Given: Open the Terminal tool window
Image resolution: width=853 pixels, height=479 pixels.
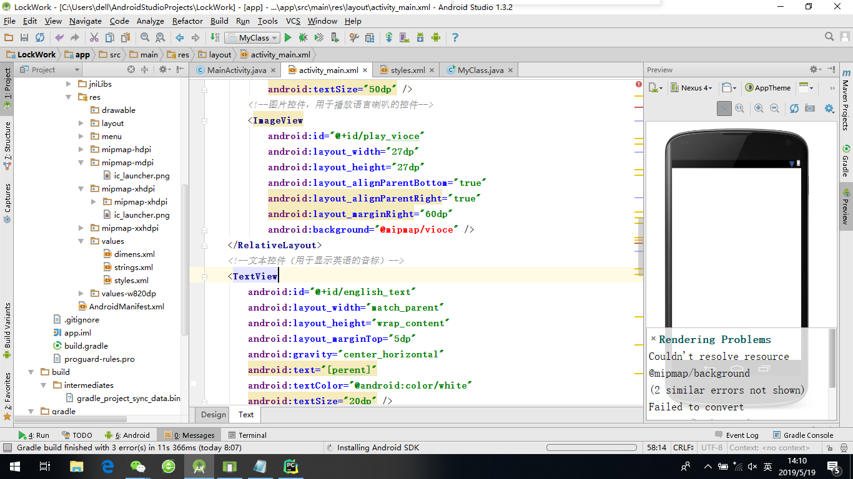Looking at the screenshot, I should coord(247,435).
